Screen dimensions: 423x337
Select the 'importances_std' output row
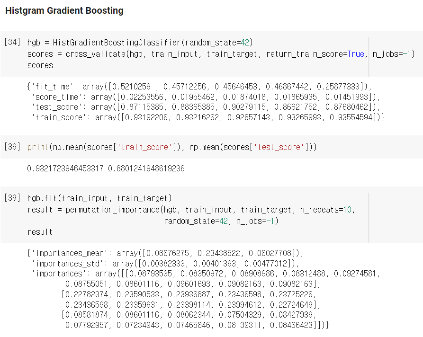165,263
